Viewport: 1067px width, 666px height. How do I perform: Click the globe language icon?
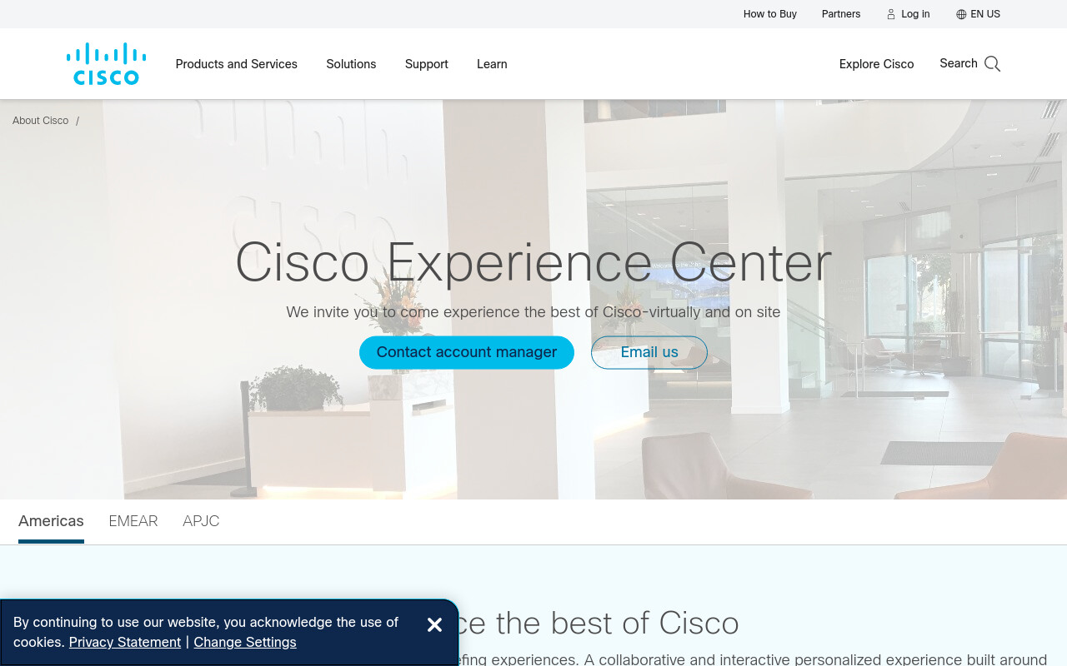point(961,14)
